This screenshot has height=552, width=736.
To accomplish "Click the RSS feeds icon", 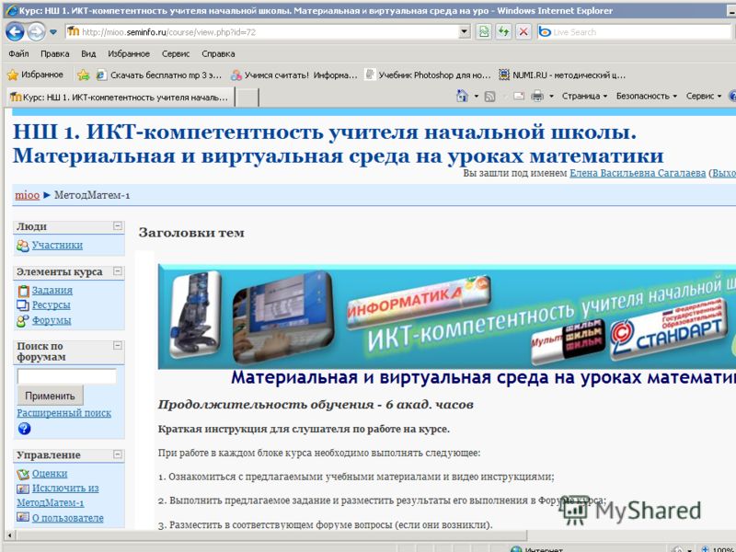I will [490, 97].
